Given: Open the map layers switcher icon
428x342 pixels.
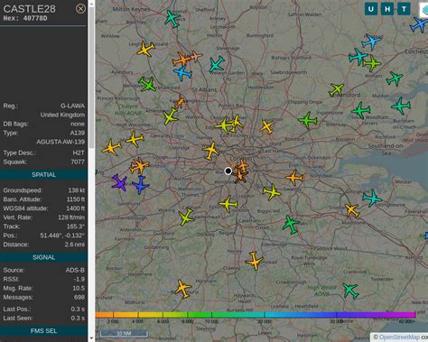Looking at the screenshot, I should (x=423, y=10).
